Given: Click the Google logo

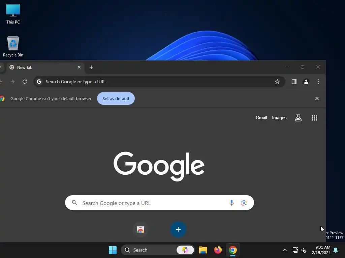Looking at the screenshot, I should (159, 166).
